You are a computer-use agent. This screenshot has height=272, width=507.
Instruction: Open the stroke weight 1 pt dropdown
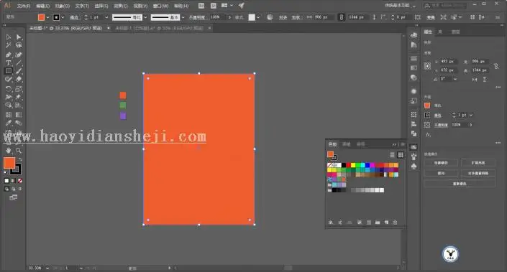[106, 17]
